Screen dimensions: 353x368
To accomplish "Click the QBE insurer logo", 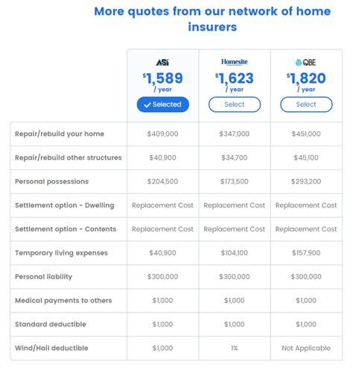I will click(x=306, y=62).
